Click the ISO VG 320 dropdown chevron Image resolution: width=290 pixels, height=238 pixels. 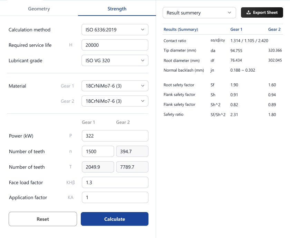pyautogui.click(x=143, y=61)
